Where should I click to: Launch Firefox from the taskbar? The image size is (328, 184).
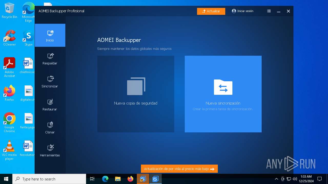pyautogui.click(x=130, y=179)
